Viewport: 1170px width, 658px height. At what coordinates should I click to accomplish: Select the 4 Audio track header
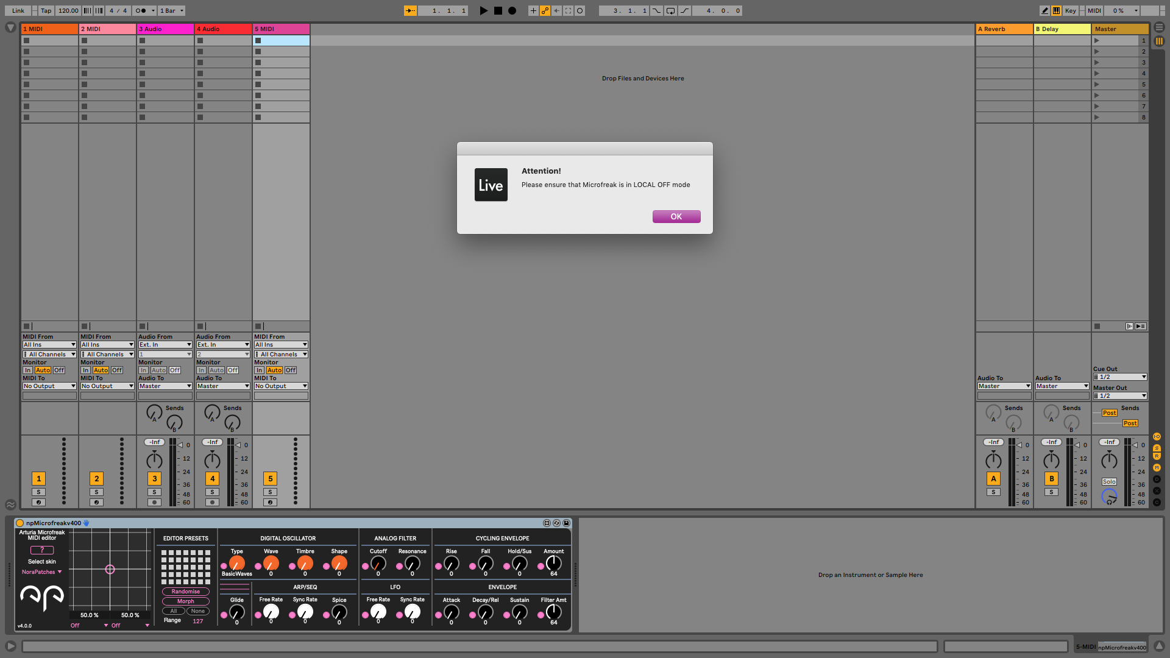[x=223, y=29]
